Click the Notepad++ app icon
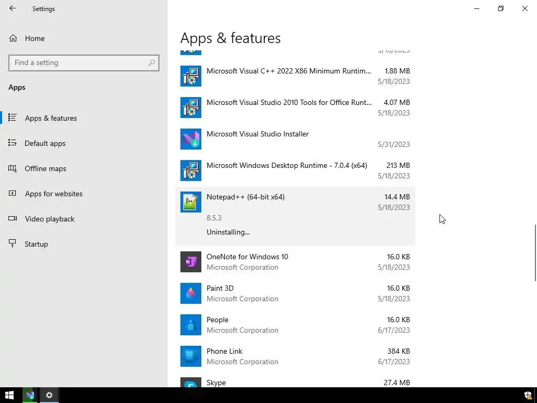Screen dimensions: 537x403 191,202
